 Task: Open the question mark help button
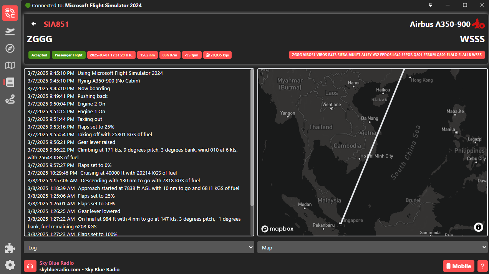pyautogui.click(x=482, y=266)
